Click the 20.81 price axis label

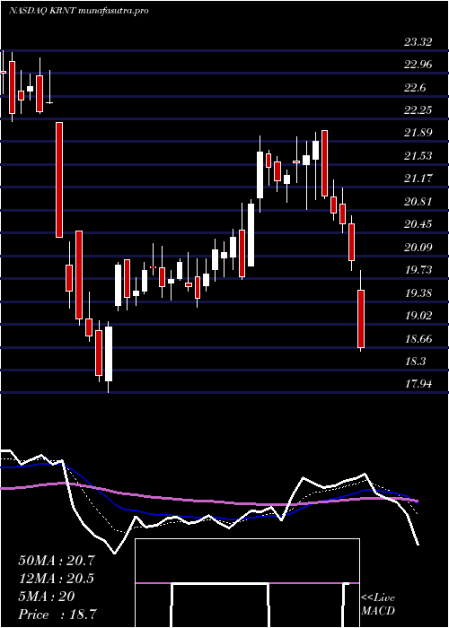(x=418, y=202)
